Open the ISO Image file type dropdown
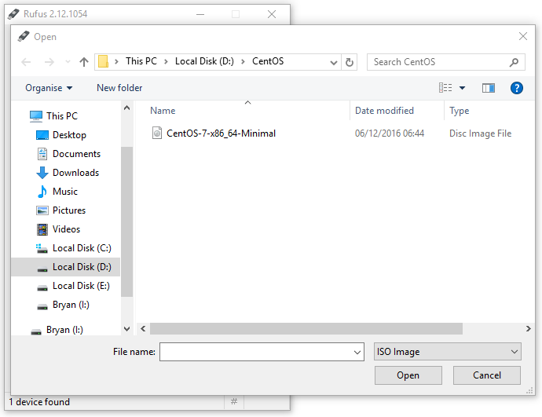542x417 pixels. pos(447,352)
